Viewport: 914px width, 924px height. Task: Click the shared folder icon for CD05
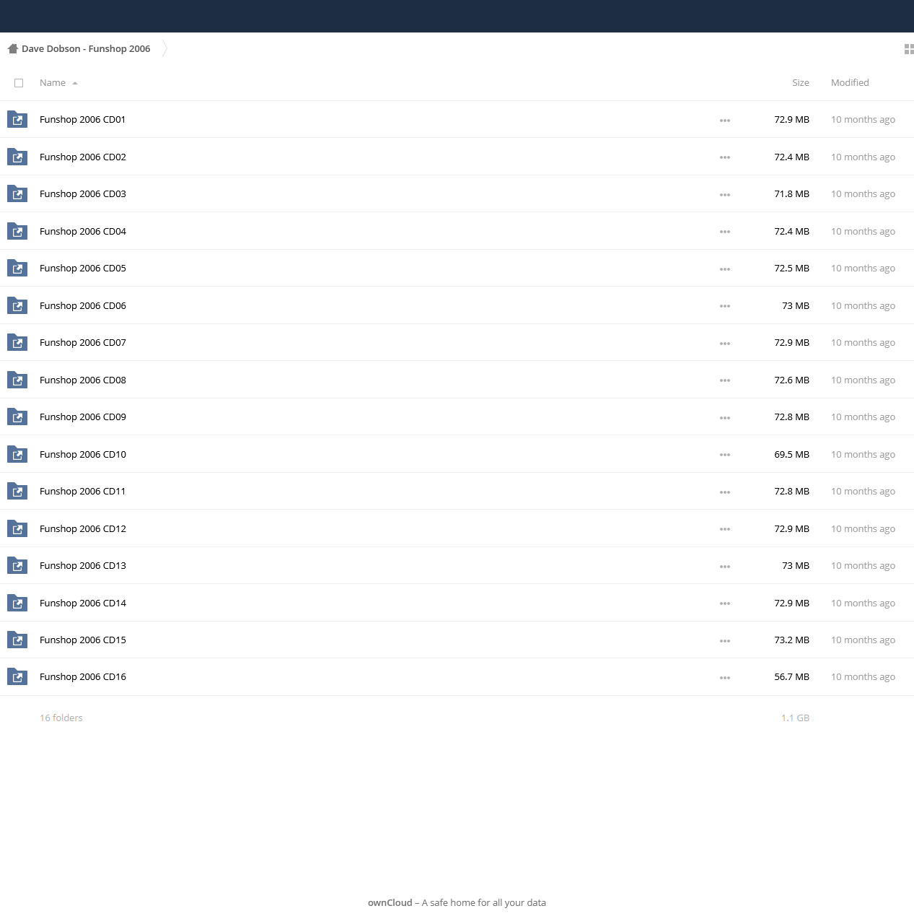click(17, 268)
